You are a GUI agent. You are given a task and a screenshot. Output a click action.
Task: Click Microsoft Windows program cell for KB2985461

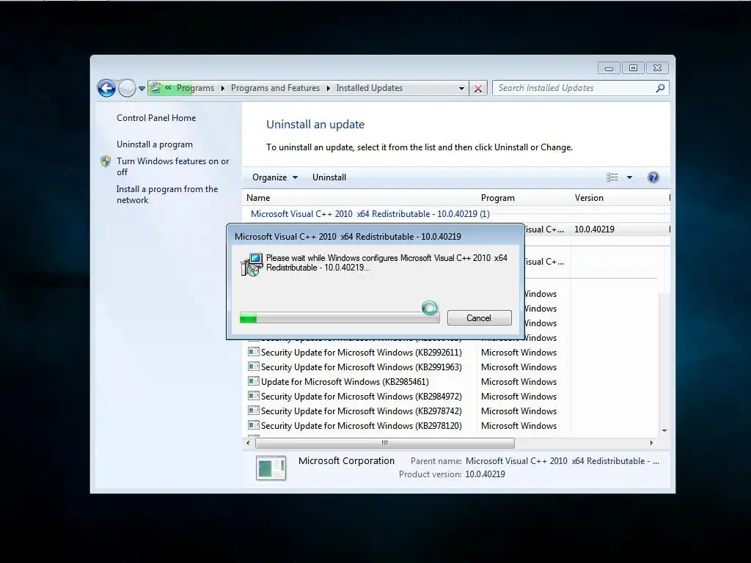519,381
